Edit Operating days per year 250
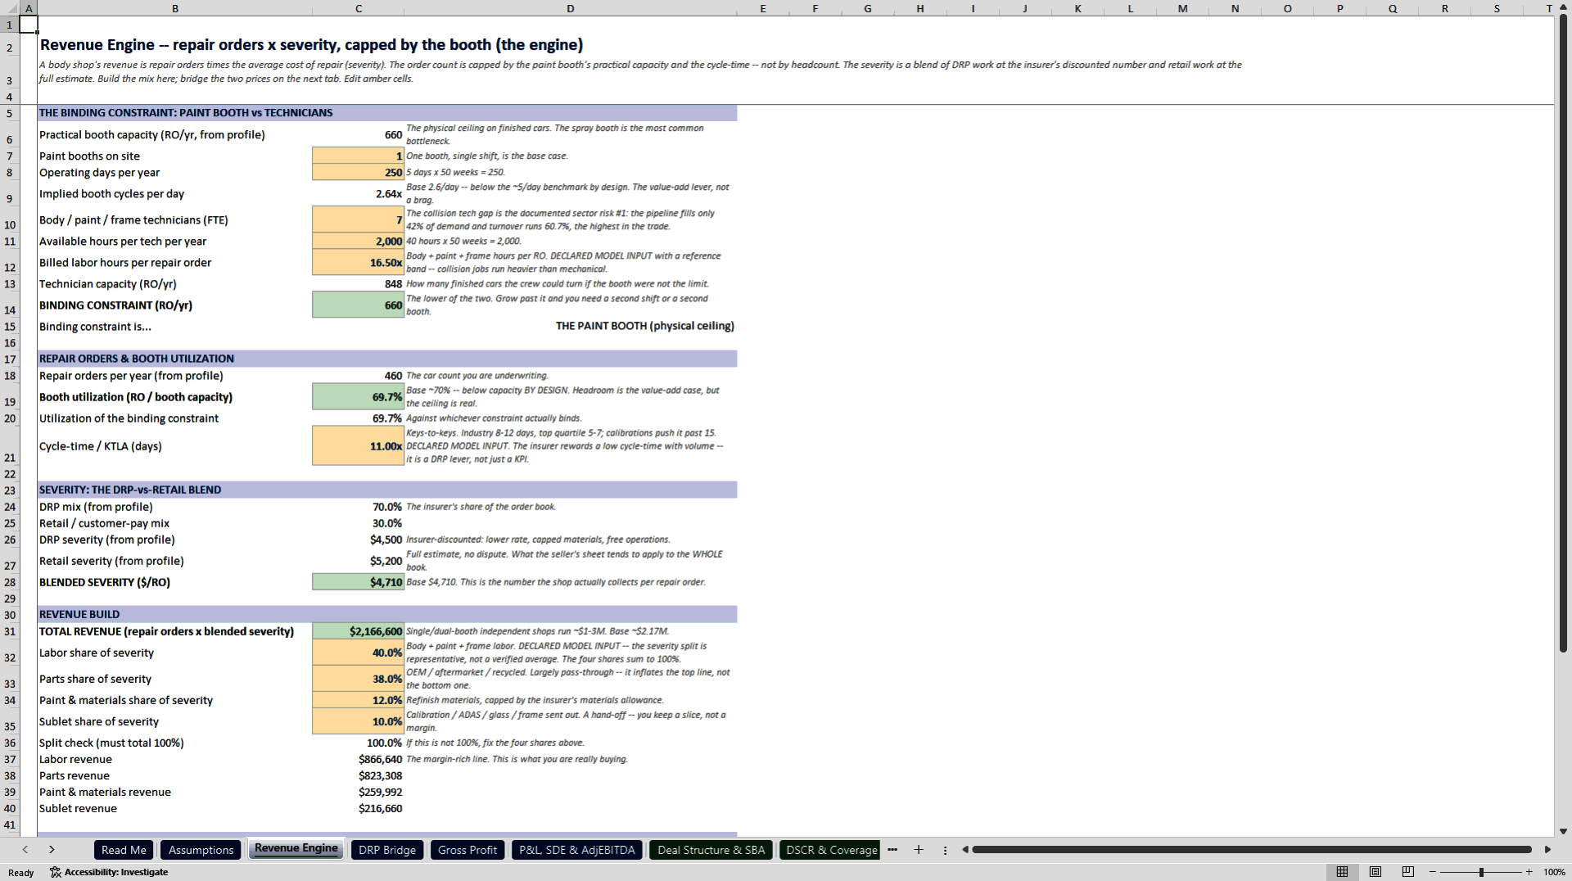1572x881 pixels. 359,172
